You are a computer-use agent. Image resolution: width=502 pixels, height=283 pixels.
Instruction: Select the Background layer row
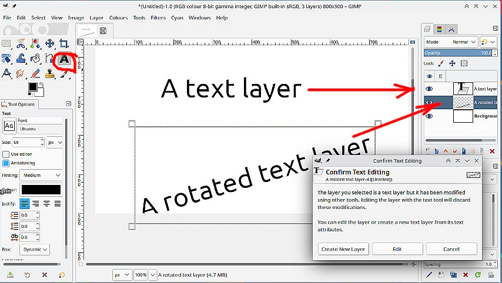coord(461,116)
